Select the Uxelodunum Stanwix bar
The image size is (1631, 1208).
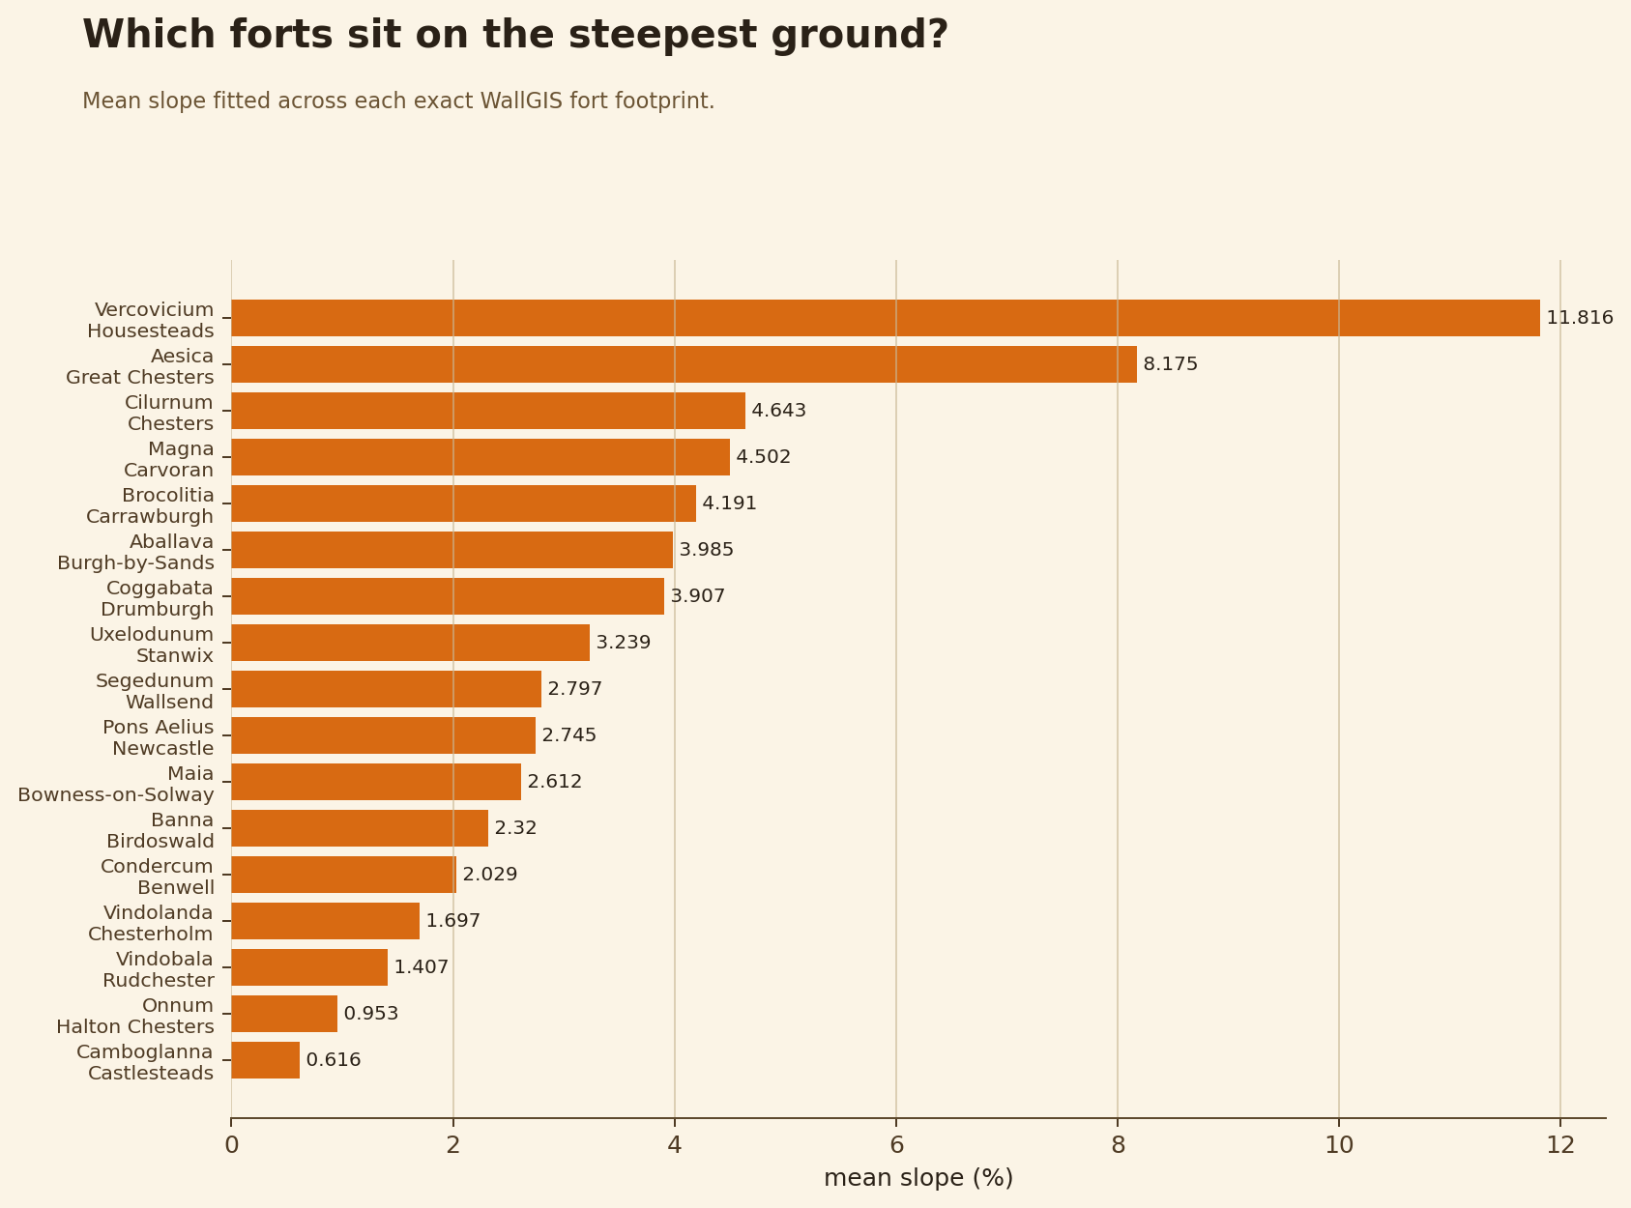click(x=411, y=643)
